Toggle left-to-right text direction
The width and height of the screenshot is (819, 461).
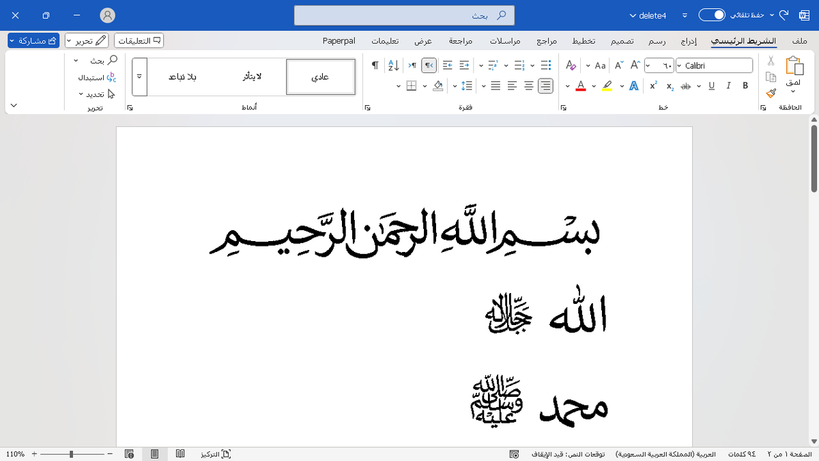click(x=412, y=66)
